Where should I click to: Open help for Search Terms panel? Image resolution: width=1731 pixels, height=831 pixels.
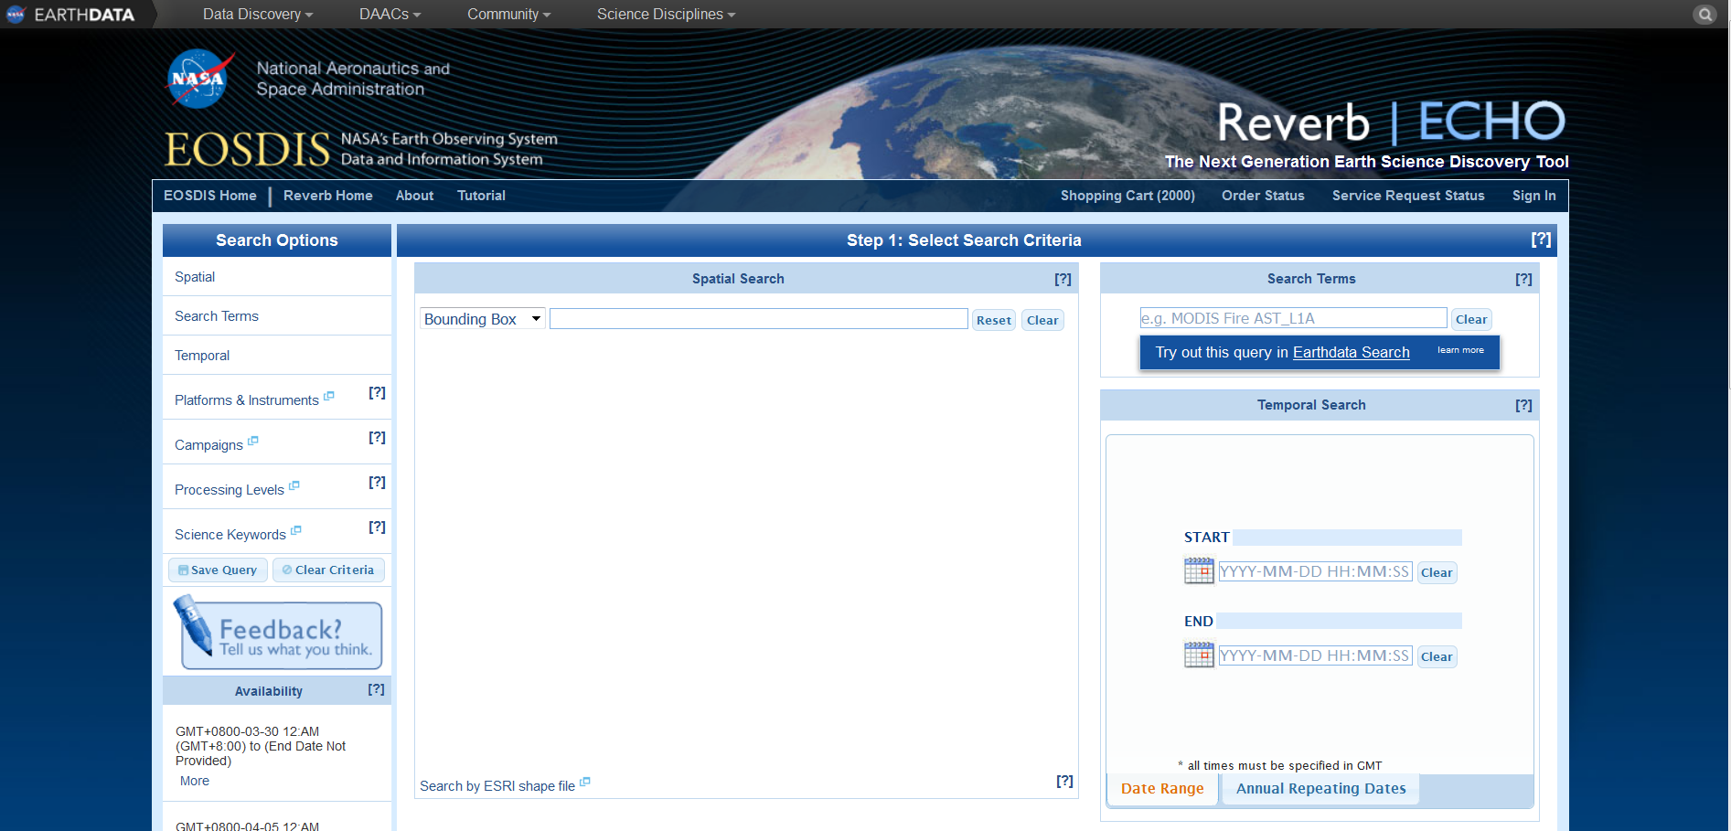1523,279
